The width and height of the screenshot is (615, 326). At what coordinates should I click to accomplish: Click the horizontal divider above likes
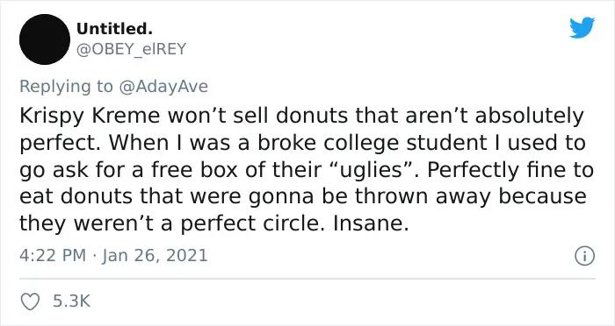tap(307, 279)
